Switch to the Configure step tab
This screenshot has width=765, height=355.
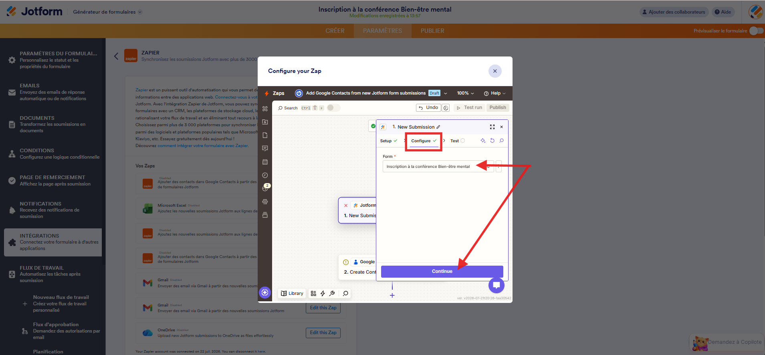click(x=424, y=141)
